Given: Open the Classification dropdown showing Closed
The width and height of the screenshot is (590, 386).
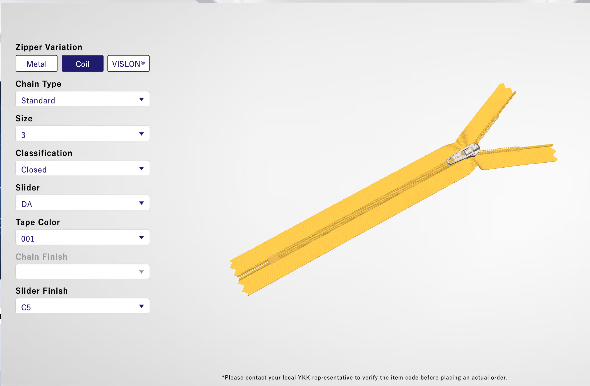Looking at the screenshot, I should [x=82, y=168].
